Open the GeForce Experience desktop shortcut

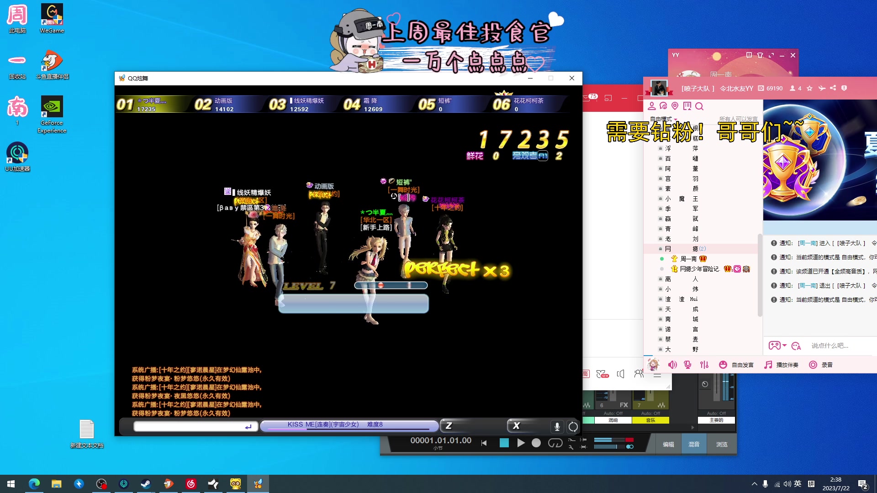pyautogui.click(x=52, y=114)
